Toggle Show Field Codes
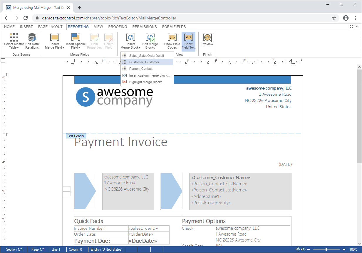 [172, 41]
